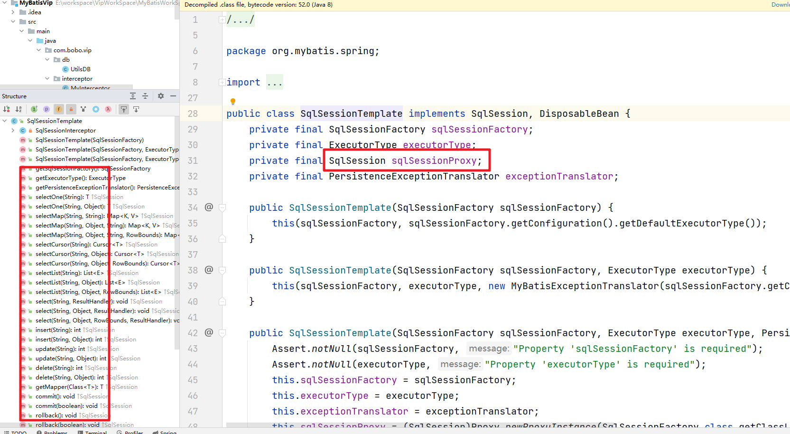Toggle Autoscroll from Source in Structure
Image resolution: width=790 pixels, height=434 pixels.
(x=136, y=109)
